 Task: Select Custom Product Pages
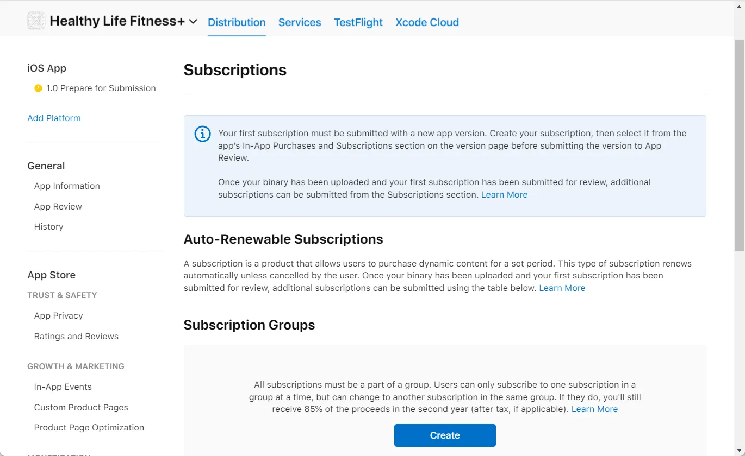(81, 407)
